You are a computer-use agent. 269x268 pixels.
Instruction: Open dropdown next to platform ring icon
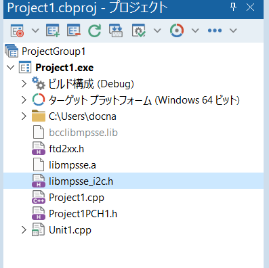(195, 30)
